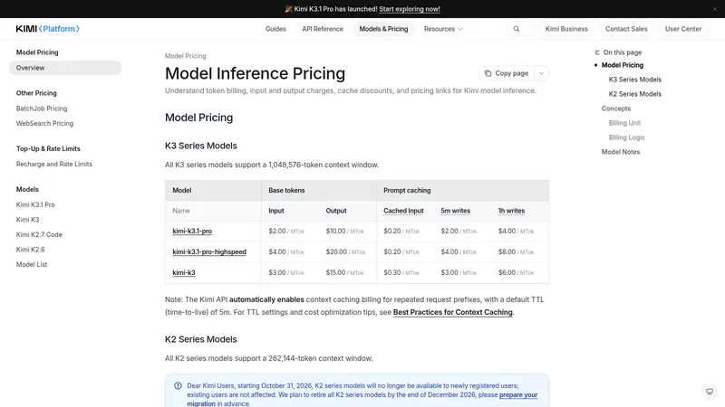Click the kimi-k3 table link

click(x=184, y=272)
